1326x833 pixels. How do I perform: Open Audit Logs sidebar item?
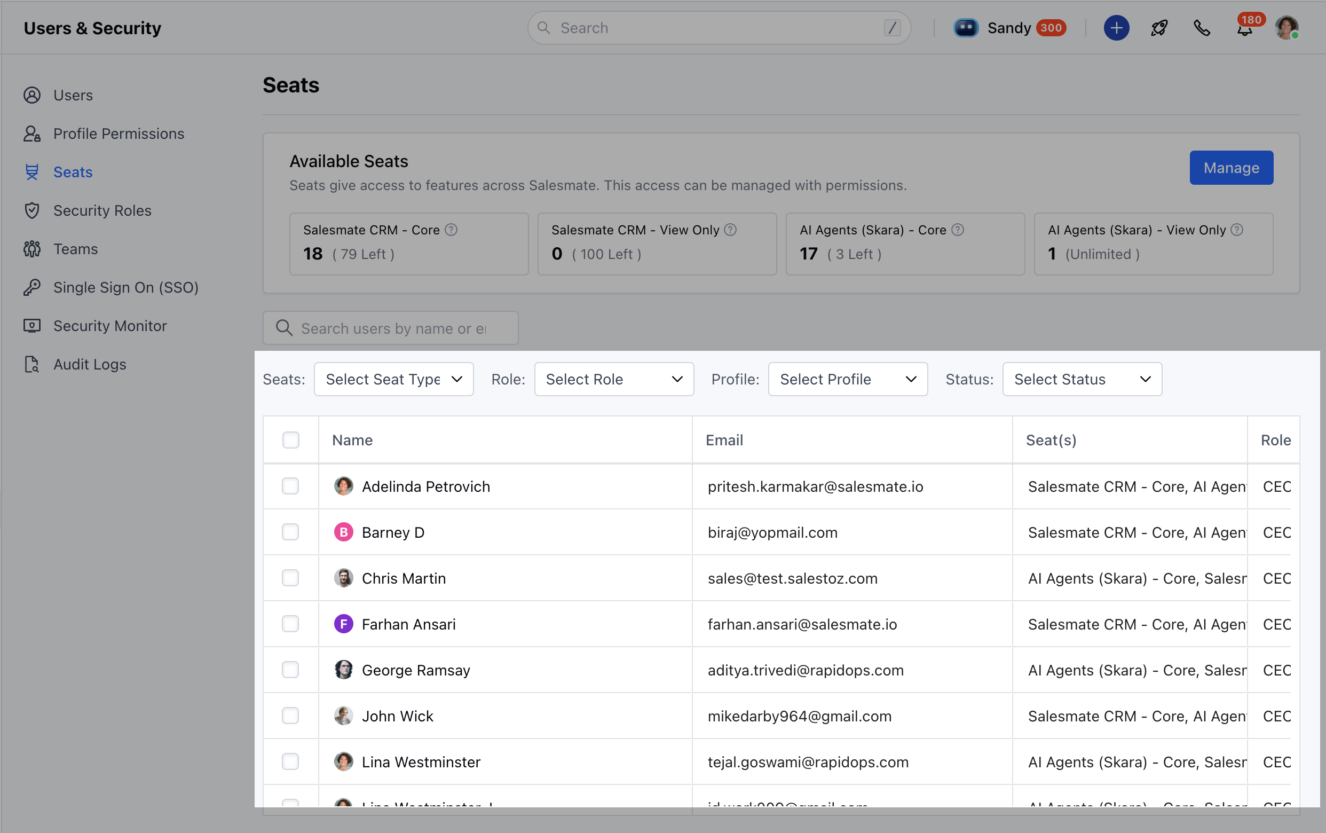[x=89, y=364]
